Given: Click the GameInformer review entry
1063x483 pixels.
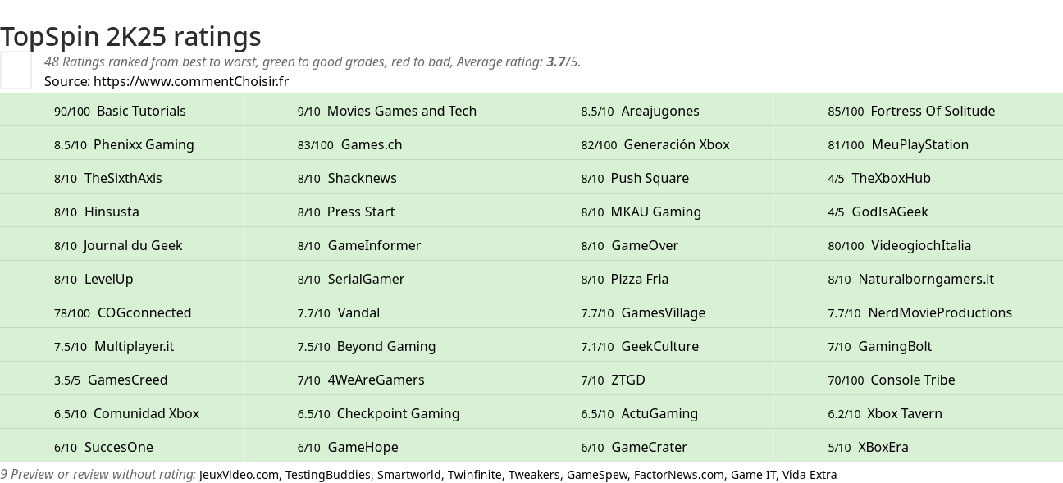Looking at the screenshot, I should point(359,245).
